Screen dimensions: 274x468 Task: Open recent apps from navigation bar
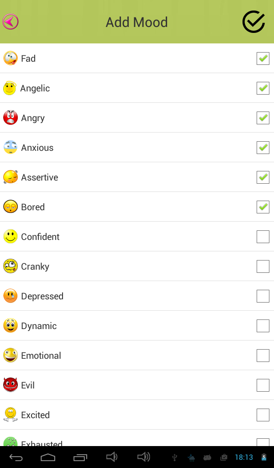(x=80, y=457)
